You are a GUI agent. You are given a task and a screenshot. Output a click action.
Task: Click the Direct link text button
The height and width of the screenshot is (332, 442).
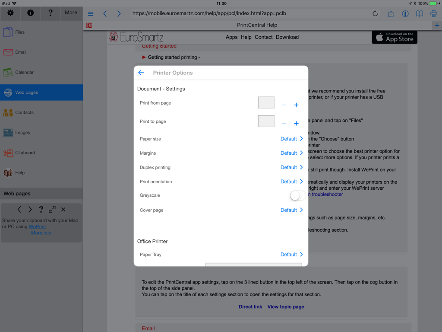pos(250,306)
